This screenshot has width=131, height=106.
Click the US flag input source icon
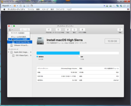click(x=128, y=9)
